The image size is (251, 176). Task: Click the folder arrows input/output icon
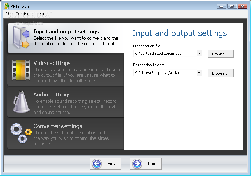coord(21,38)
